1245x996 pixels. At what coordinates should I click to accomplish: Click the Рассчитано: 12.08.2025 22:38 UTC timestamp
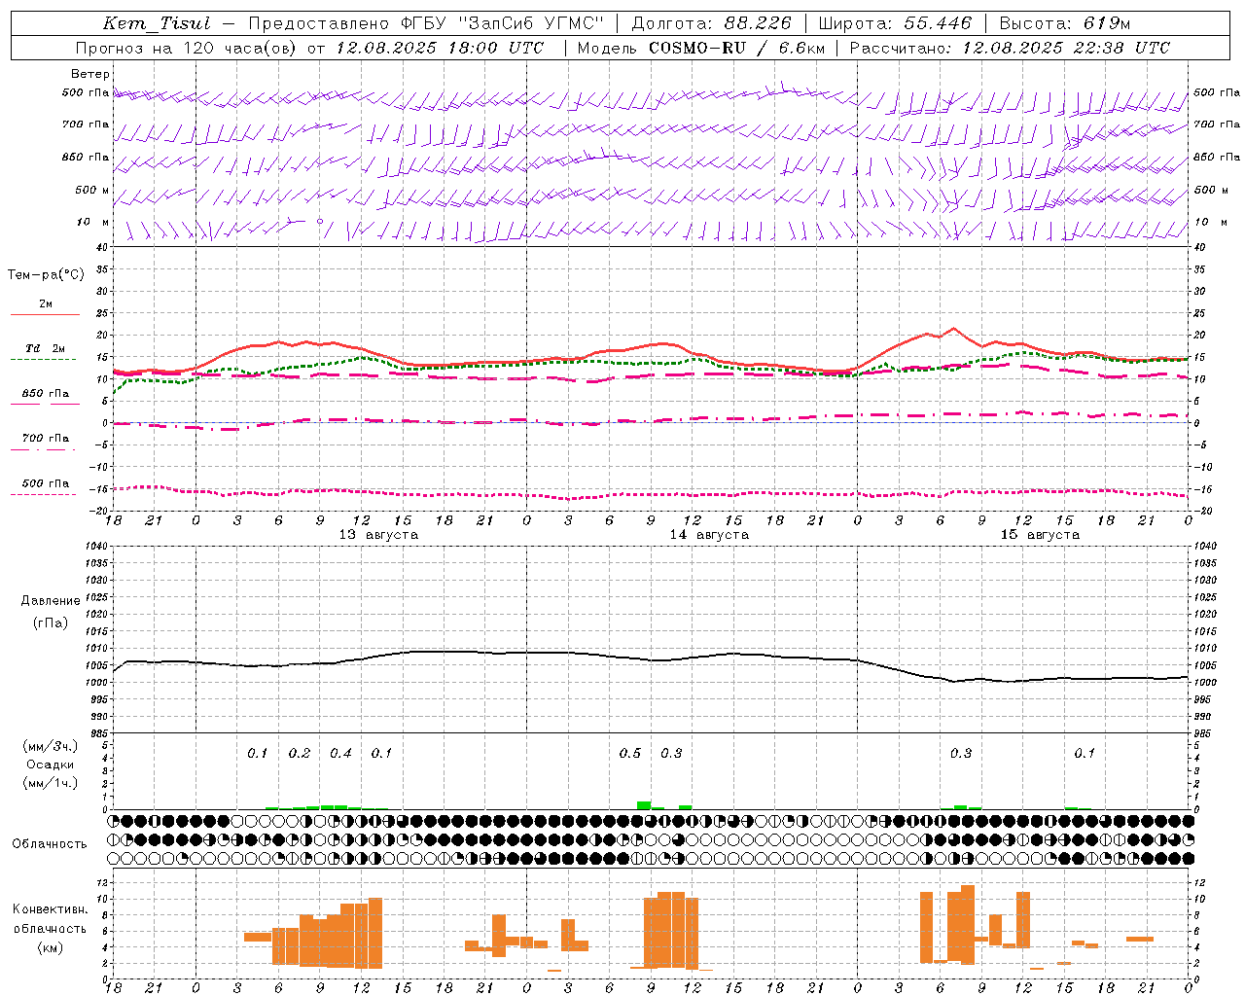tap(1010, 48)
